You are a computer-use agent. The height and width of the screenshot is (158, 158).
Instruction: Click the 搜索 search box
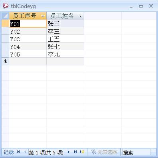coord(136,152)
